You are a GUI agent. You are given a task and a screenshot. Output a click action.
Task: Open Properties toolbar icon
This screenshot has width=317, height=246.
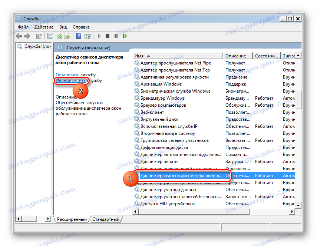50,36
